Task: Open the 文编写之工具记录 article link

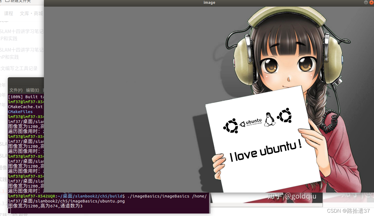Action: (19, 68)
